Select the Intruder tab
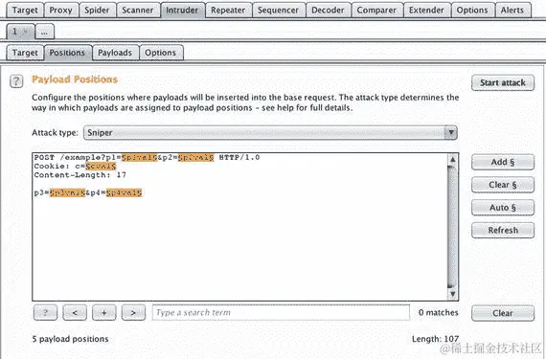The height and width of the screenshot is (359, 546). pyautogui.click(x=182, y=11)
